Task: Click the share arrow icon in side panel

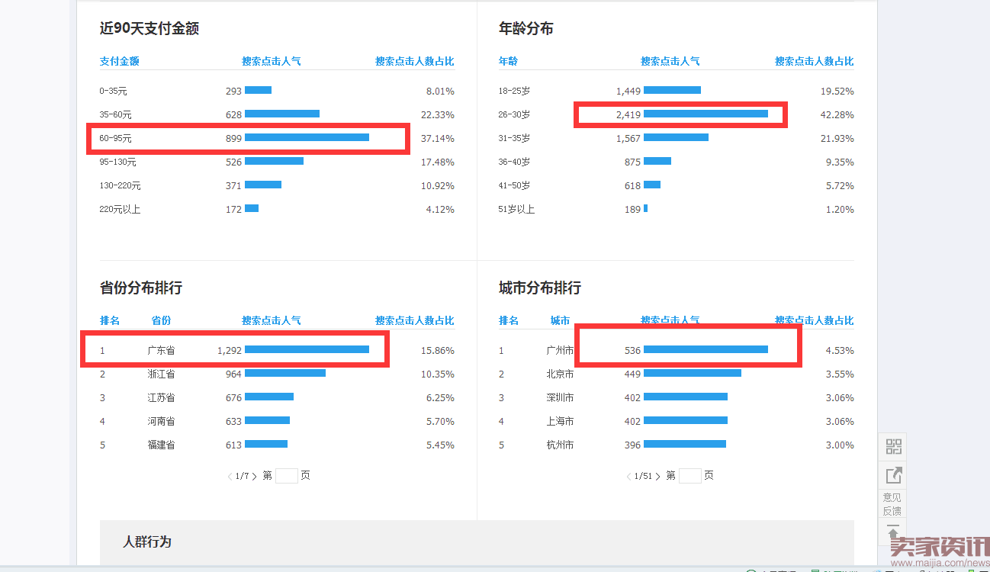Action: (x=893, y=475)
